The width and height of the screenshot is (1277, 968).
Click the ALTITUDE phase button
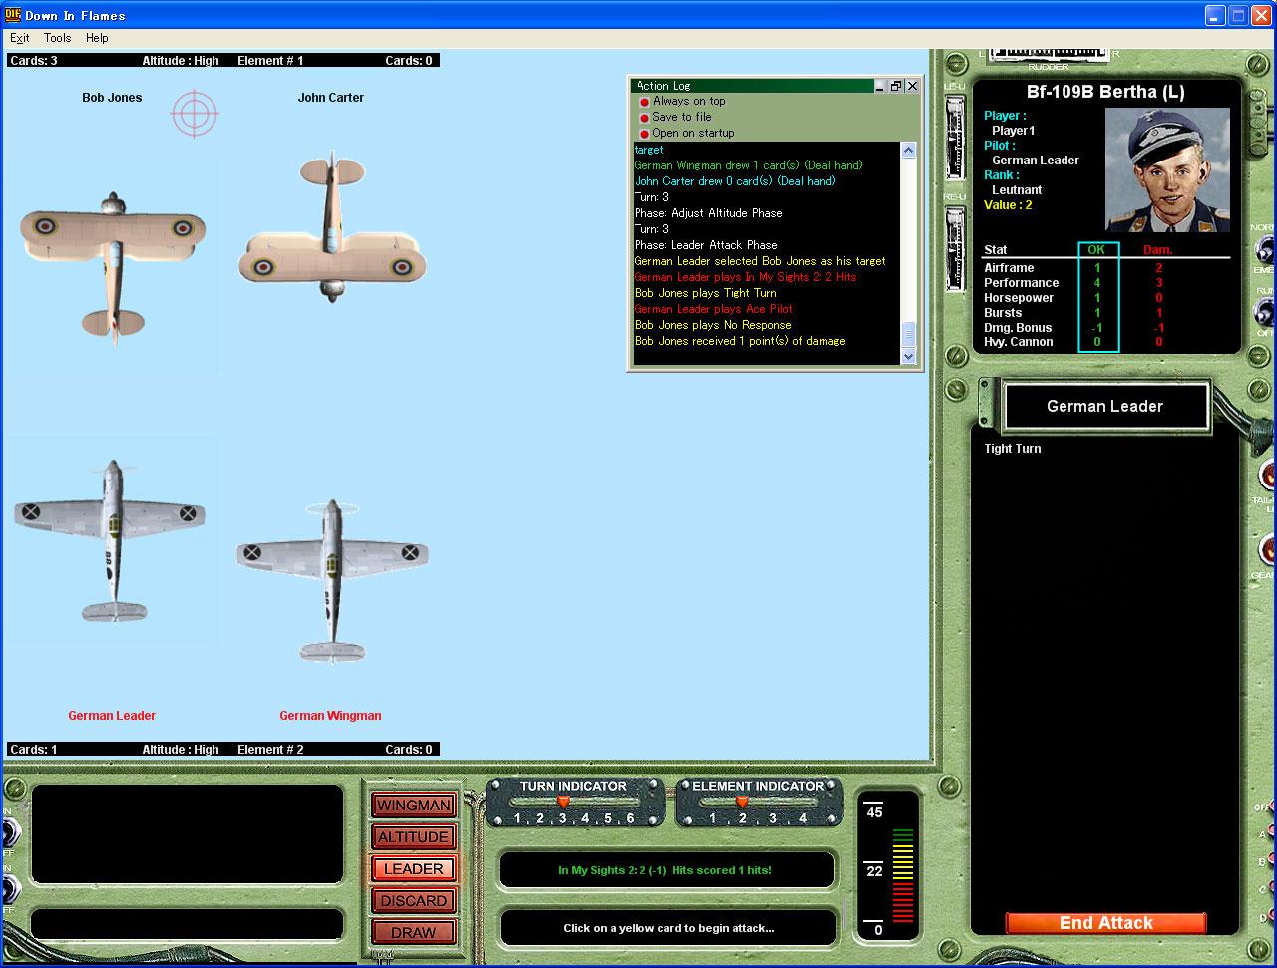click(x=414, y=837)
